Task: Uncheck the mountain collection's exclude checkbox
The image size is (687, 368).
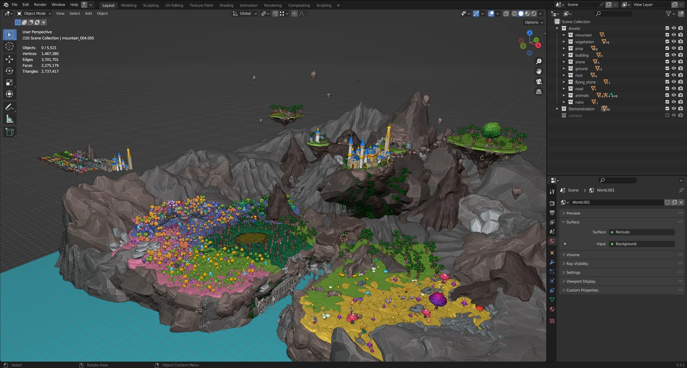Action: [x=667, y=35]
